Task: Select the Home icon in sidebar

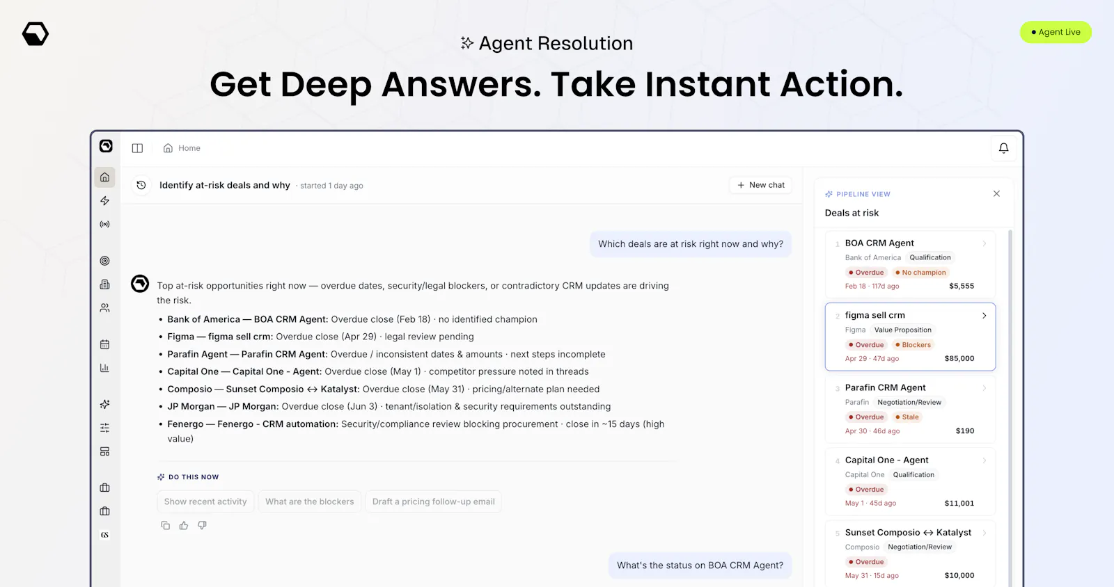Action: (x=105, y=177)
